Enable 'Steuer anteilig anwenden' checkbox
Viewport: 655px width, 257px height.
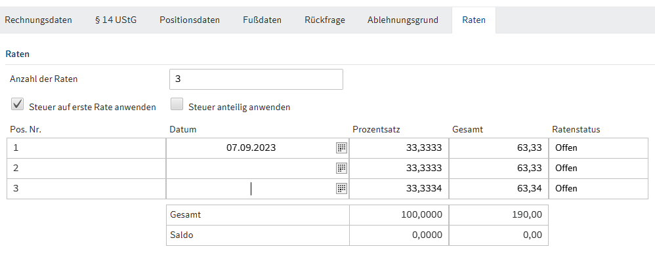pyautogui.click(x=177, y=104)
